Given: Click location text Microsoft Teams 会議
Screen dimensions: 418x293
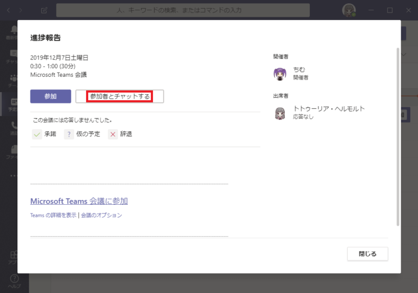Looking at the screenshot, I should click(58, 75).
